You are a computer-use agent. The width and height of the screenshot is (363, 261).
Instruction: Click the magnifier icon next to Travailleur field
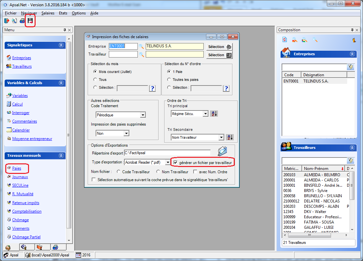pos(141,55)
